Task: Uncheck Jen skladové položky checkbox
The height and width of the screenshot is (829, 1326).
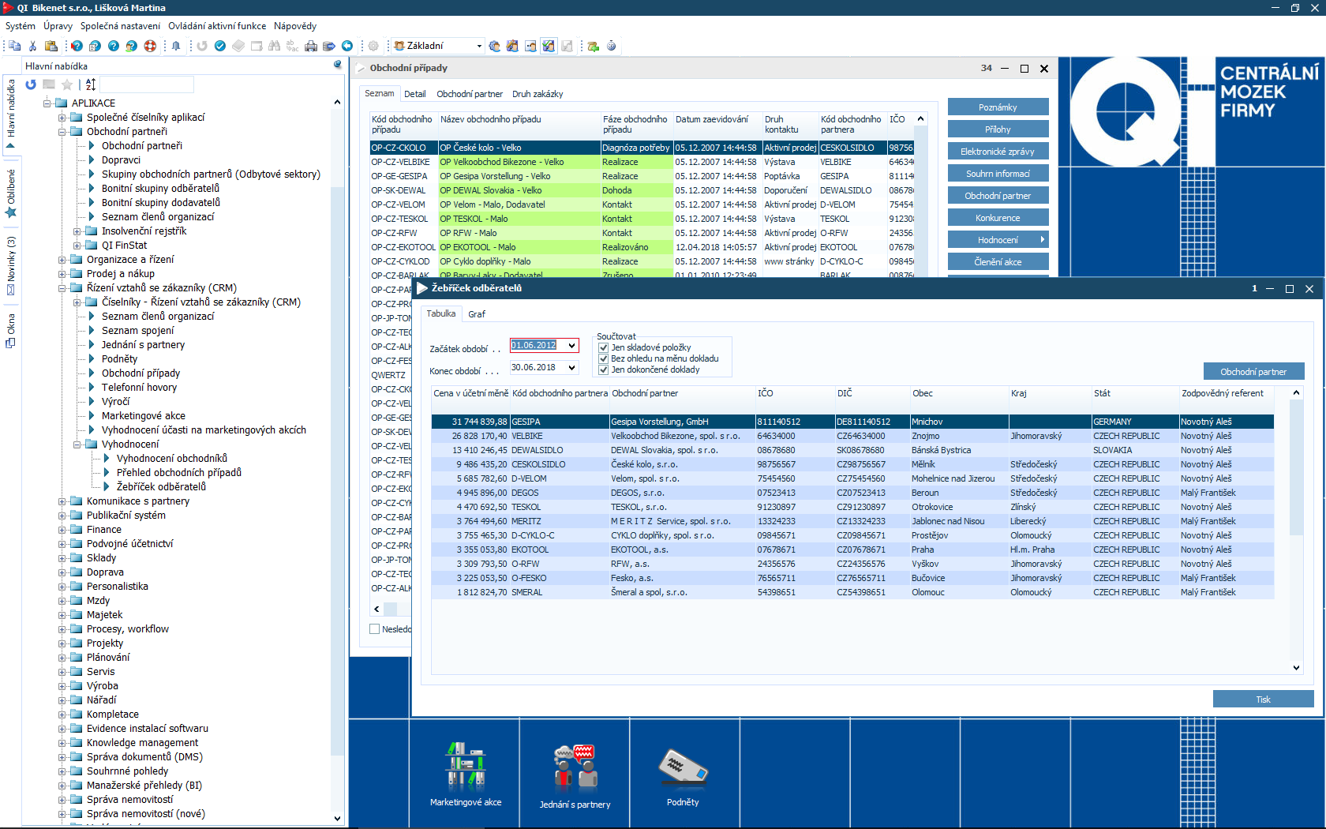Action: [604, 347]
